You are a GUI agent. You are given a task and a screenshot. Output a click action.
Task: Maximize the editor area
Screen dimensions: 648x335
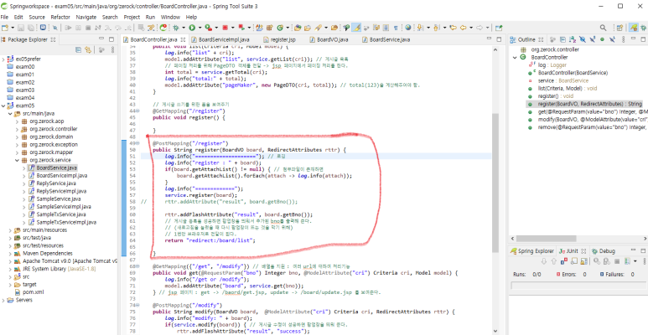click(500, 39)
